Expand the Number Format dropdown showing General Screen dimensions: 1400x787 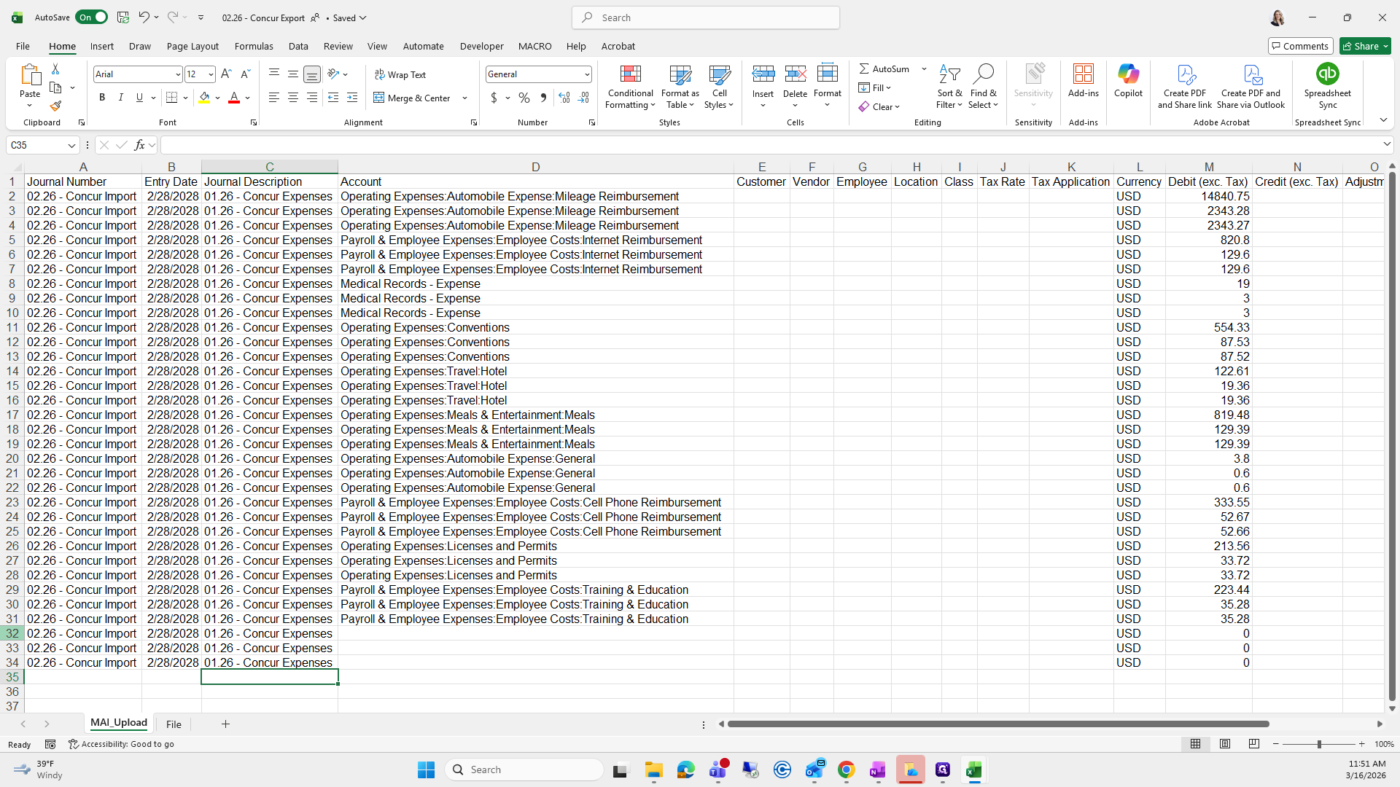[x=586, y=74]
